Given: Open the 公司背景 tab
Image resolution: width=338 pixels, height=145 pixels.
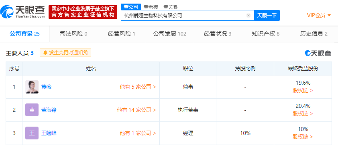Looking at the screenshot, I should [x=25, y=34].
